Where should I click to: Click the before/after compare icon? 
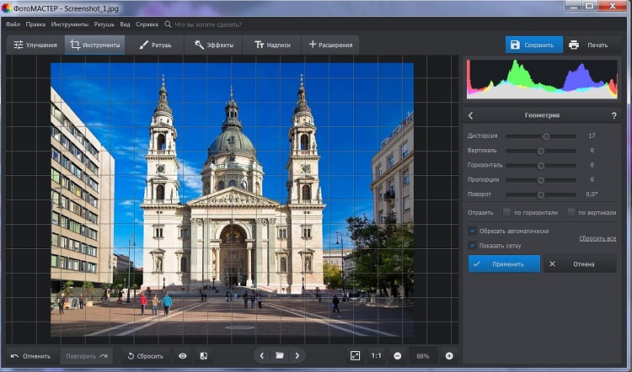[204, 356]
